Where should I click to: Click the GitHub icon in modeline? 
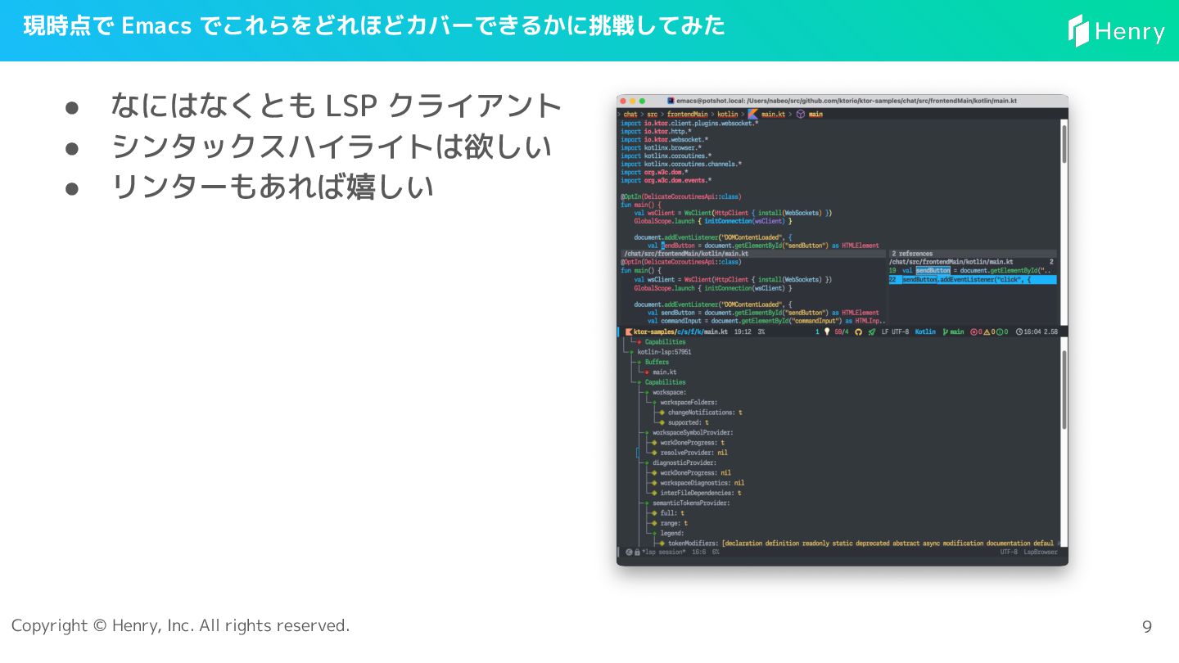[859, 331]
